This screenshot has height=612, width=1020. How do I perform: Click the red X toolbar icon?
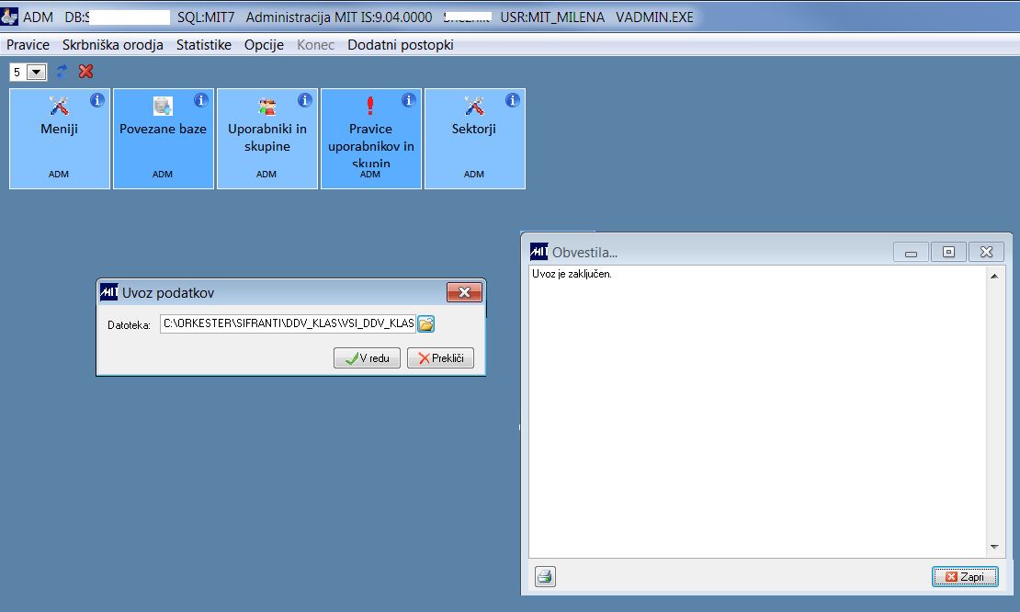[x=85, y=72]
